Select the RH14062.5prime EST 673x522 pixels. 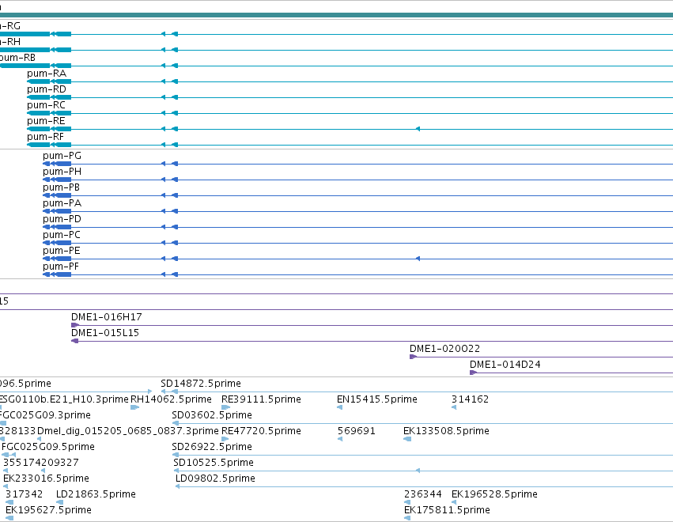pyautogui.click(x=171, y=399)
